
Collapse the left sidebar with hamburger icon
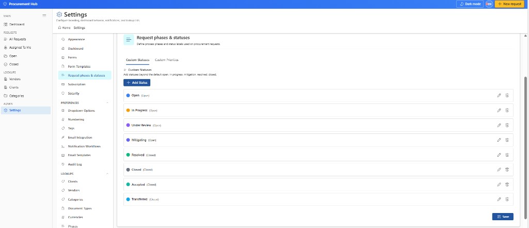pos(44,16)
